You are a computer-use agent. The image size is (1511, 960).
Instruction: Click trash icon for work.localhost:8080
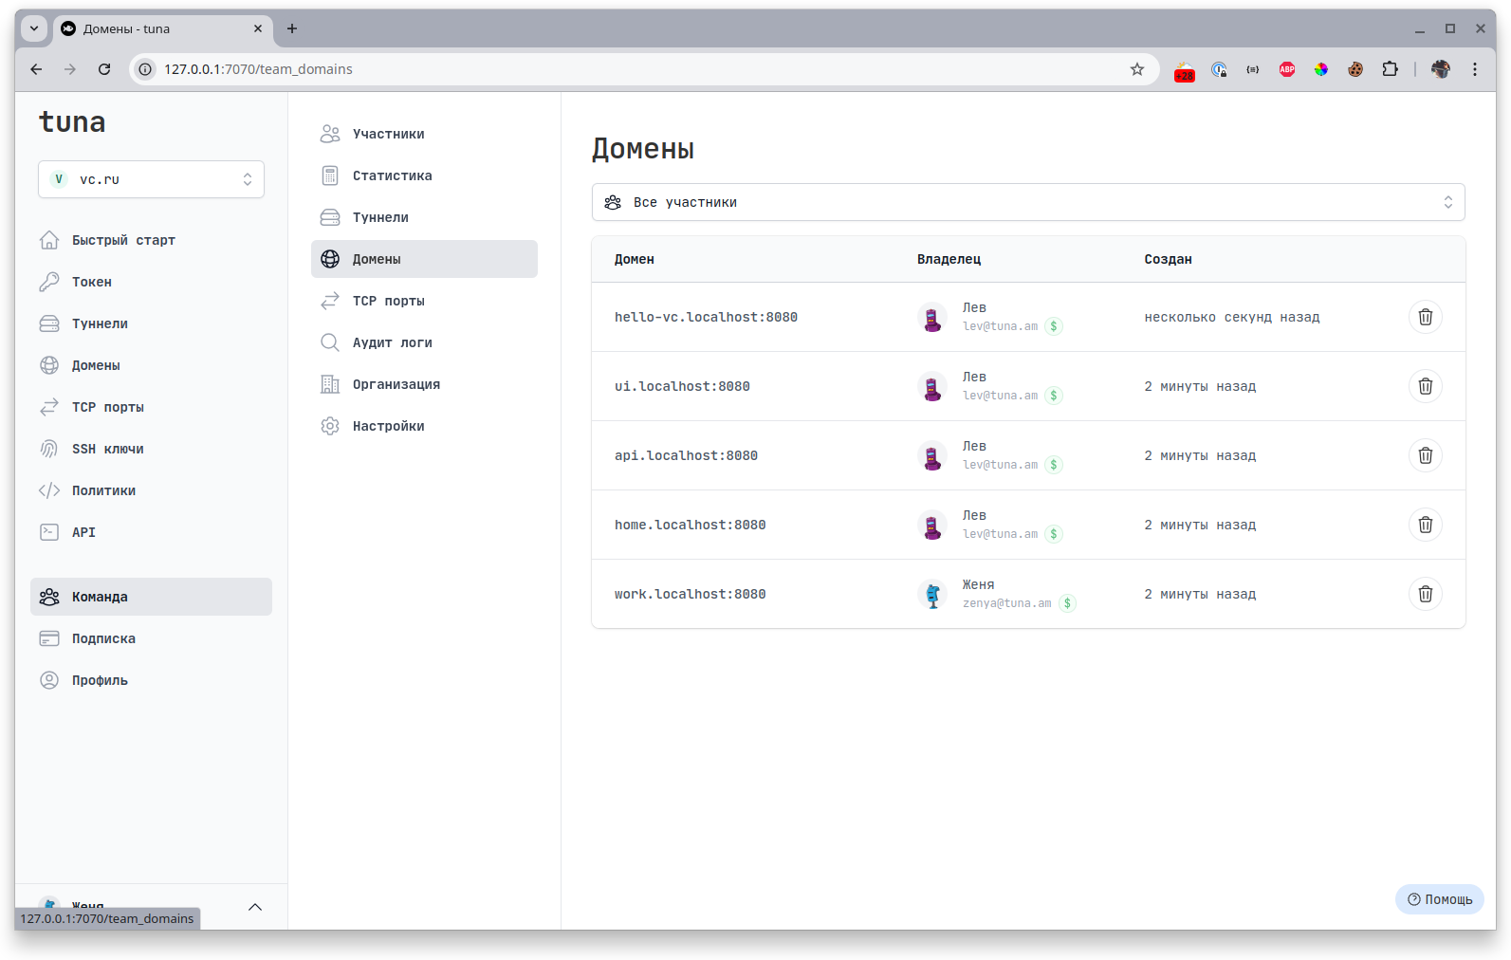(1425, 594)
